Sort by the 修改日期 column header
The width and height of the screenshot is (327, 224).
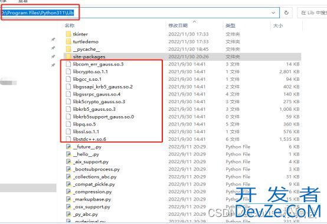(x=178, y=25)
